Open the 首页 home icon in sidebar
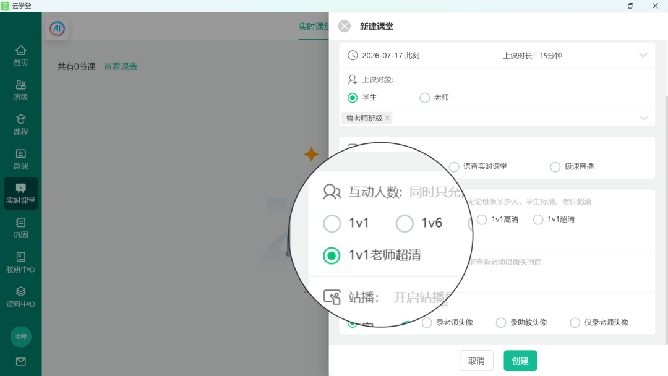The image size is (668, 376). point(20,56)
